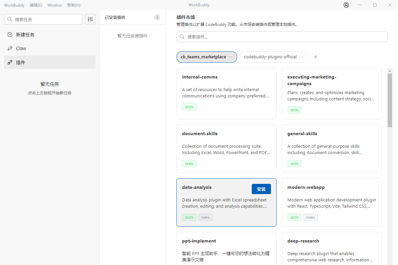Add a new marketplace with plus icon

[315, 57]
